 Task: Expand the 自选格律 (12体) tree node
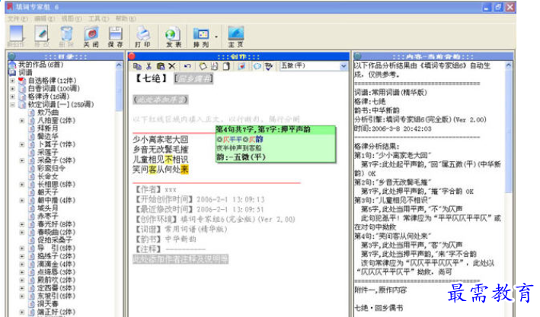[12, 81]
